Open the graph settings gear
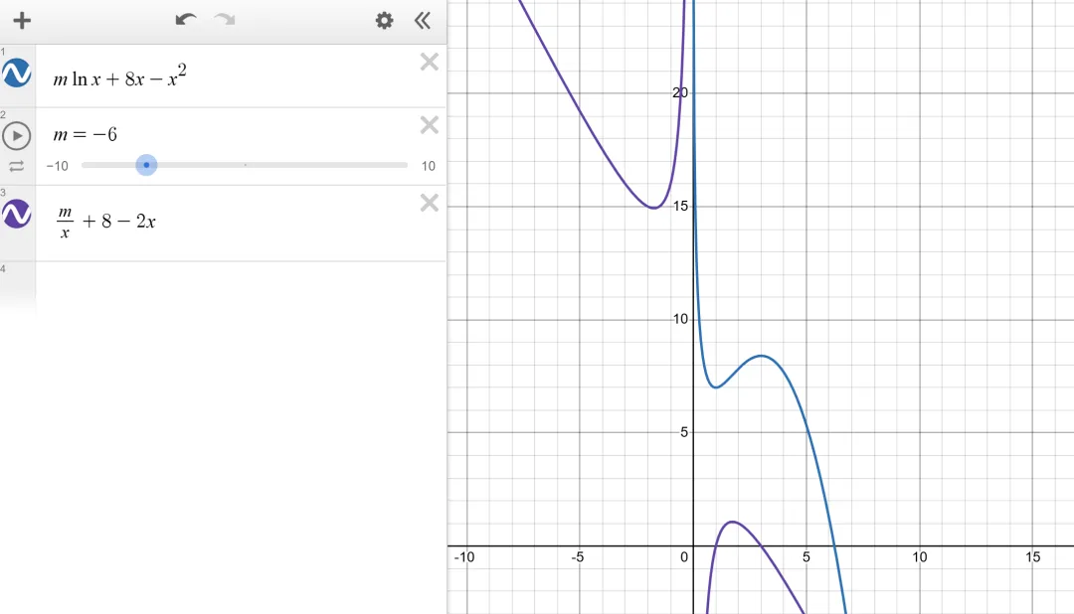1074x614 pixels. (x=384, y=21)
